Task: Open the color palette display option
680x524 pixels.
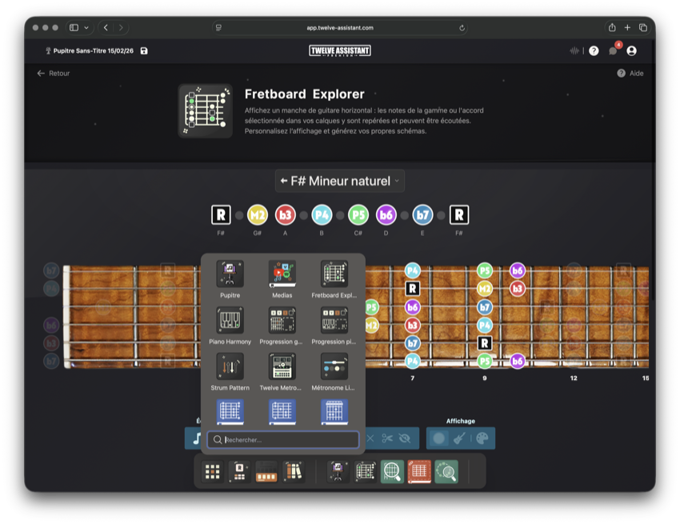Action: 482,438
